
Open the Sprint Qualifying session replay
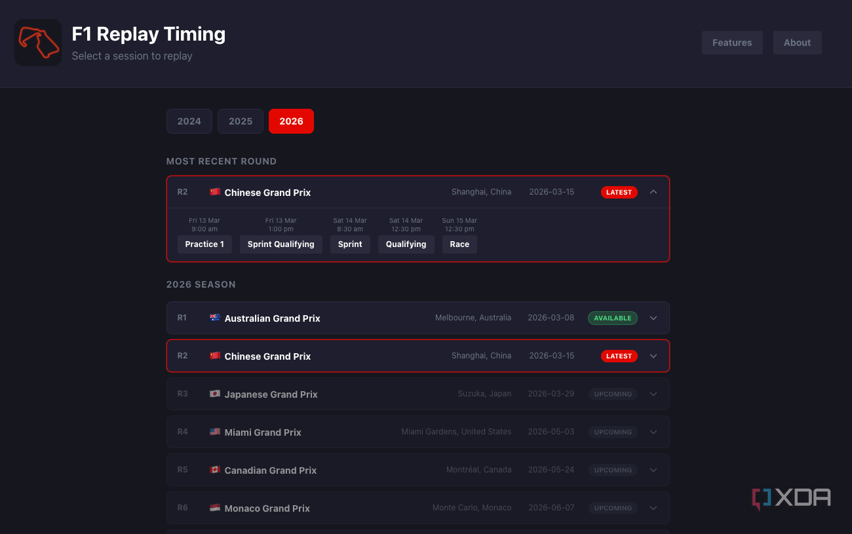click(281, 244)
